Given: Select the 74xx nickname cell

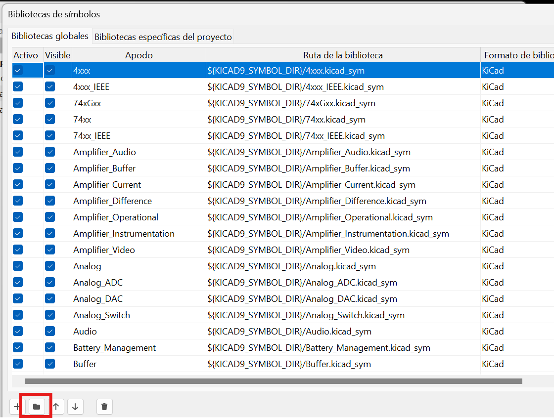Looking at the screenshot, I should pos(139,120).
